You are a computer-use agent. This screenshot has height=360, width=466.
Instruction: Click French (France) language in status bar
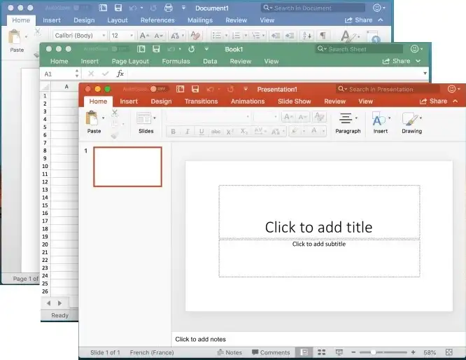click(152, 352)
